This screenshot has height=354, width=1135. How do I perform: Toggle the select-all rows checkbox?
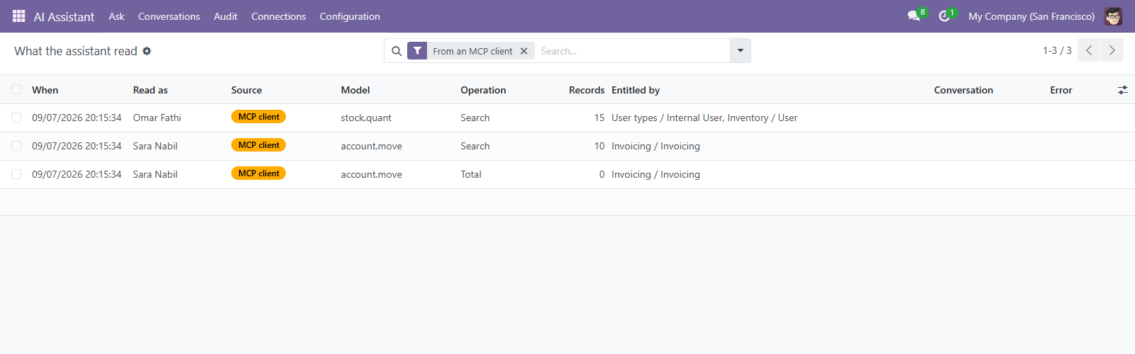pyautogui.click(x=16, y=89)
